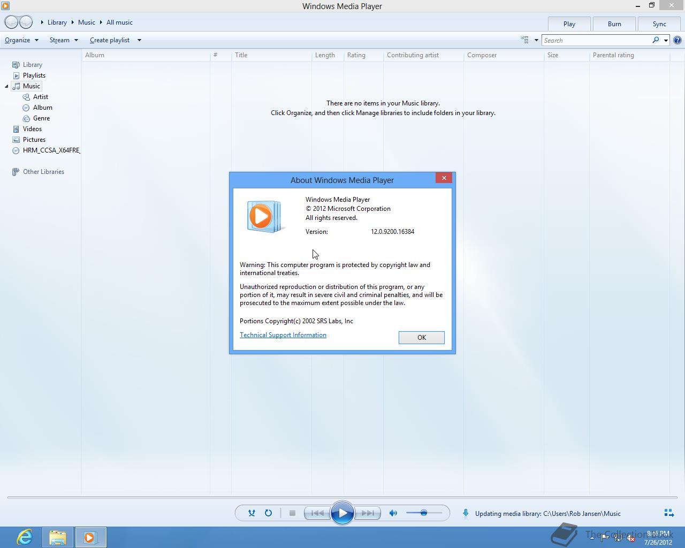Switch to the Sync tab
The width and height of the screenshot is (685, 548).
[x=659, y=24]
